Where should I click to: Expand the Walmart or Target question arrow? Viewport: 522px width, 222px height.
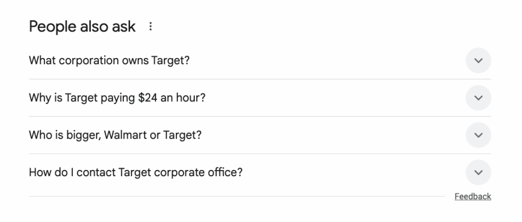point(478,135)
